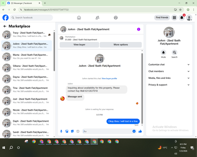Bookmark this page with the star icon
197x157 pixels.
[x=180, y=10]
